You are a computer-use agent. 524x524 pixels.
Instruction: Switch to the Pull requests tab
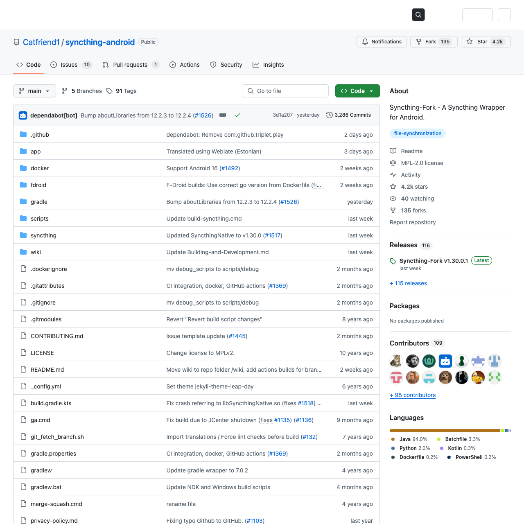pos(131,65)
